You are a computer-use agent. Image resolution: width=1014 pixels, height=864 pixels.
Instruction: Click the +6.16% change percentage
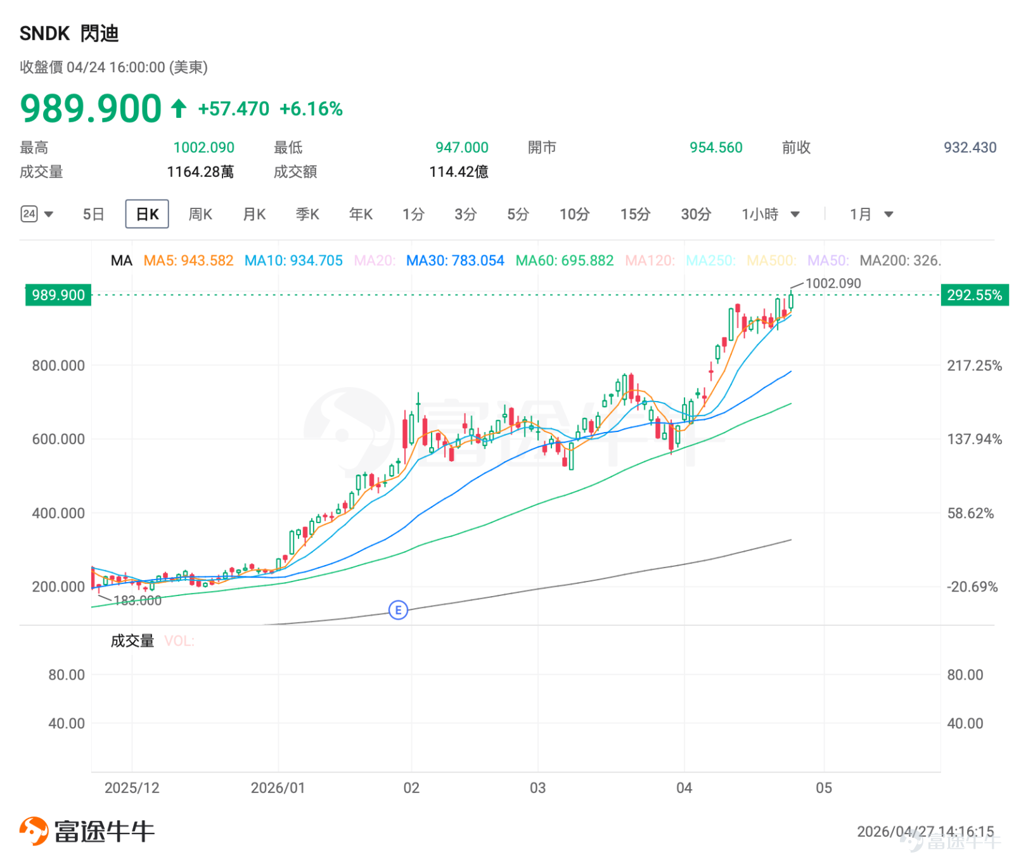point(311,109)
